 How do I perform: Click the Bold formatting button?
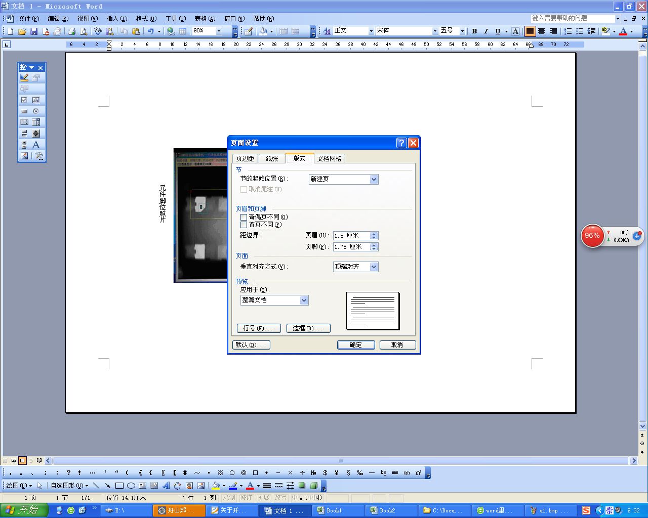pyautogui.click(x=474, y=31)
